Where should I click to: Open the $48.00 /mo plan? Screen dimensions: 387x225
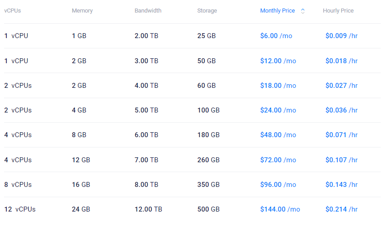pyautogui.click(x=278, y=135)
